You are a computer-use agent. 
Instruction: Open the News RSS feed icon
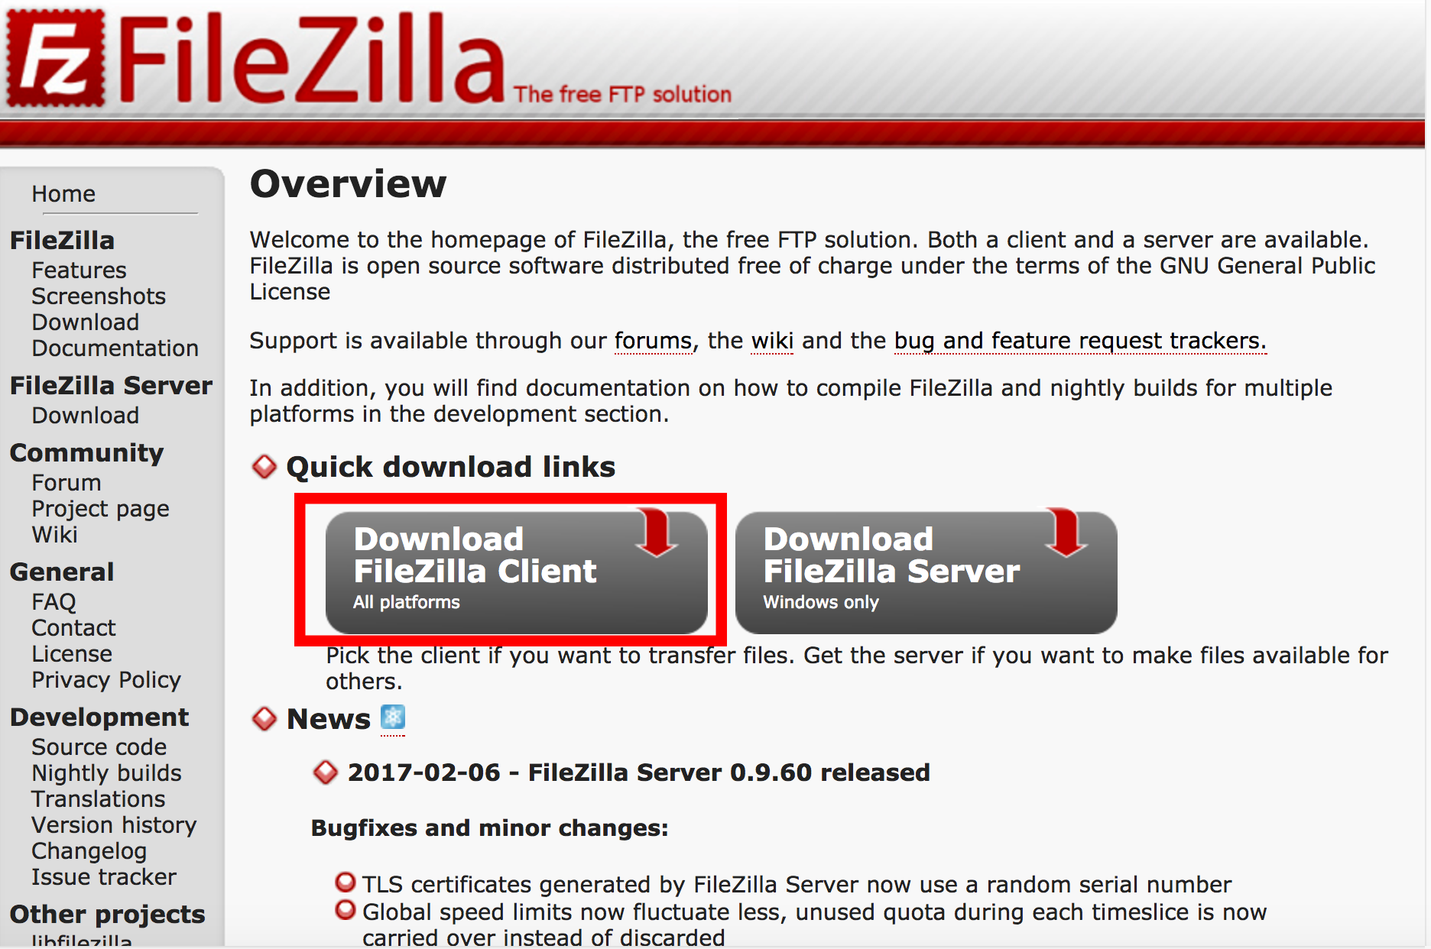(x=392, y=718)
